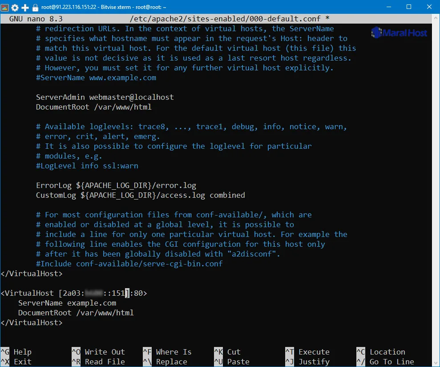Maximize the terminal window
Viewport: 440px width, 367px height.
tap(409, 8)
